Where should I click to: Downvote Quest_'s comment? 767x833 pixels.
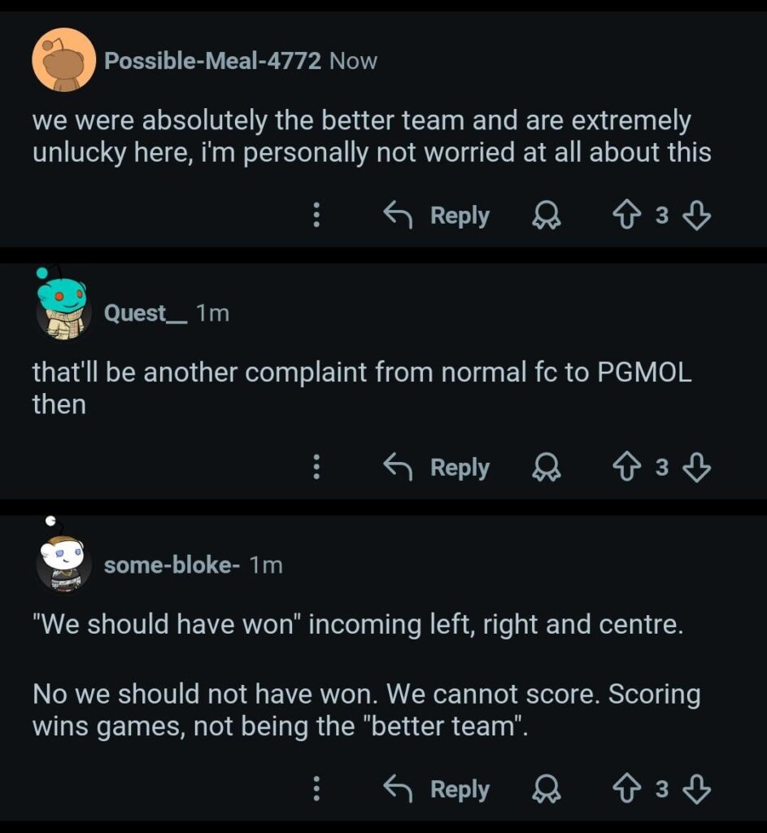(x=695, y=467)
